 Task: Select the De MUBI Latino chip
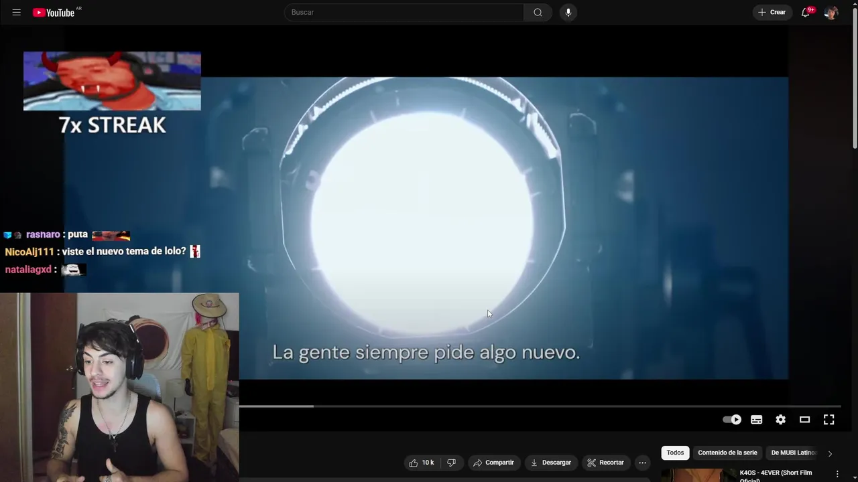pyautogui.click(x=793, y=453)
